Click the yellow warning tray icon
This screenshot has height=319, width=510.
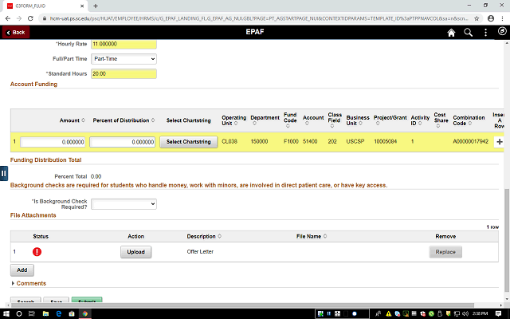(389, 313)
